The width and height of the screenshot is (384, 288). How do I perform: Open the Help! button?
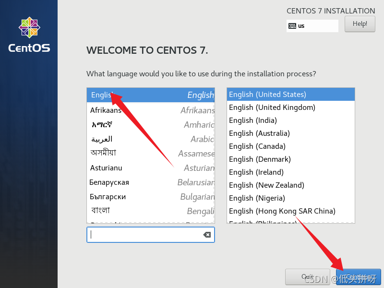[x=360, y=24]
